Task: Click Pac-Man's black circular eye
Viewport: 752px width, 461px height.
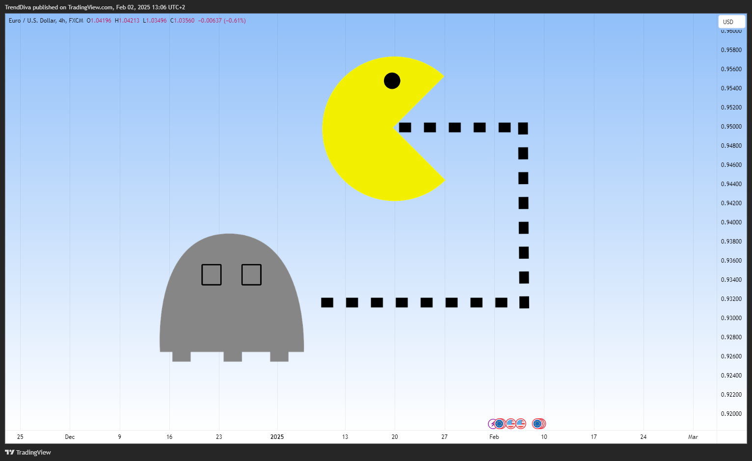Action: pyautogui.click(x=392, y=81)
